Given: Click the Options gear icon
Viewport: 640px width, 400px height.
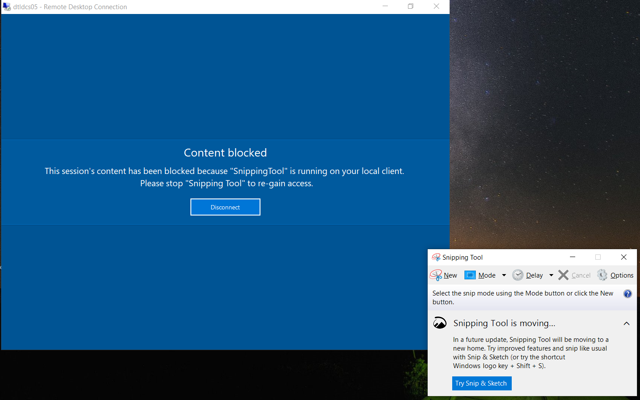Looking at the screenshot, I should tap(602, 275).
